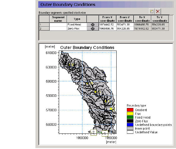The width and height of the screenshot is (176, 149).
Task: Click the black Zero-Flux legend swatch
Action: click(130, 121)
